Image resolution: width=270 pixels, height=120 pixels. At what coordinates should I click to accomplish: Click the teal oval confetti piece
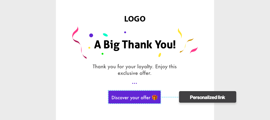coord(105,35)
